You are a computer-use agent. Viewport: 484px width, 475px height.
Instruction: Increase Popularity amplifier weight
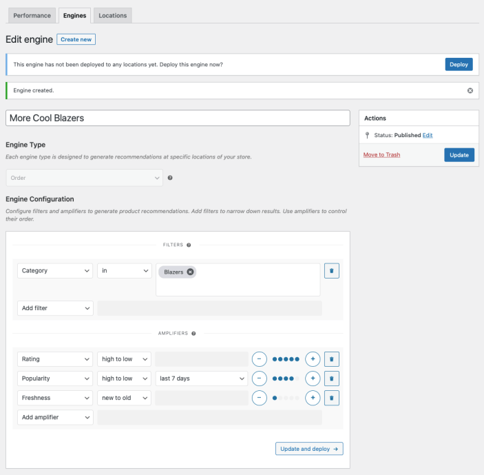coord(313,378)
